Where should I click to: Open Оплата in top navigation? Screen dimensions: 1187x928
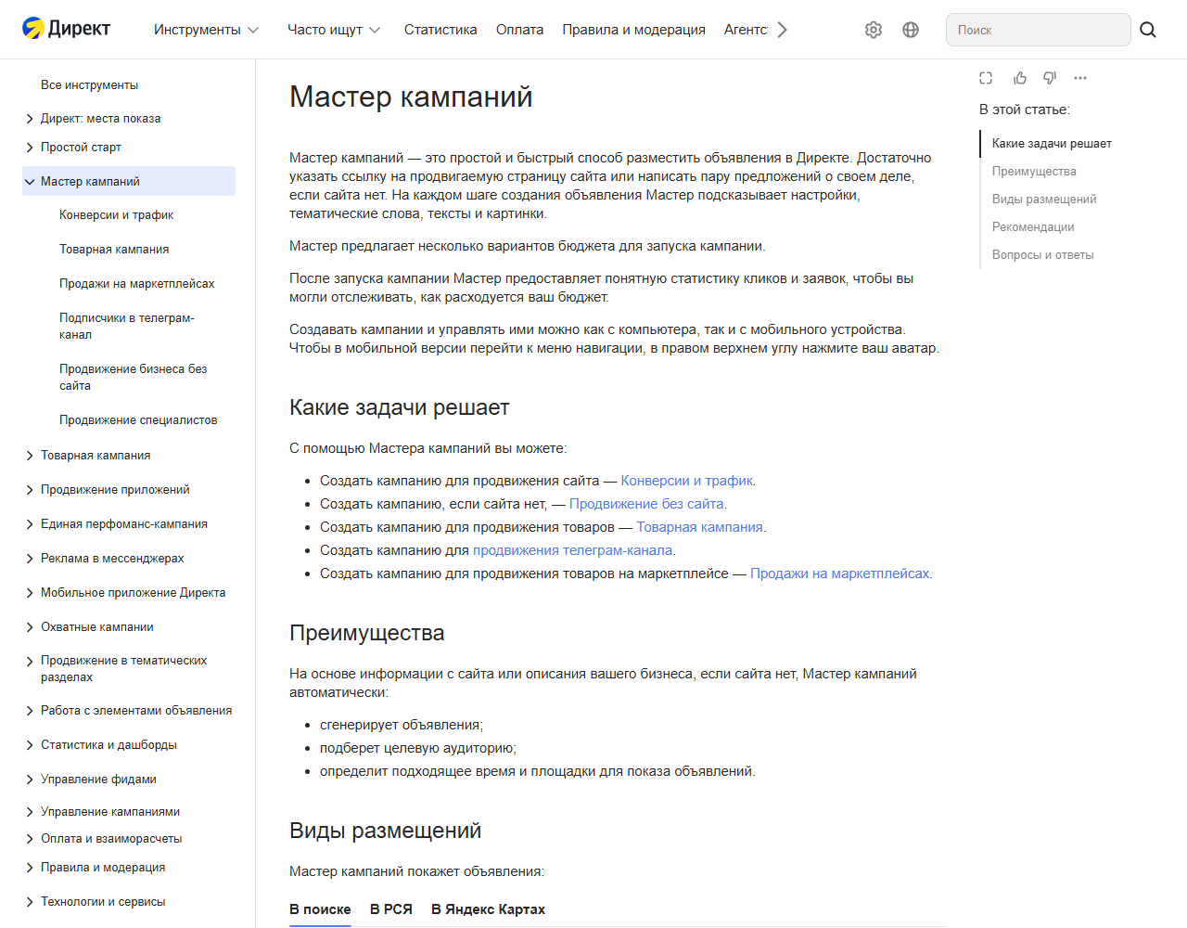(519, 30)
